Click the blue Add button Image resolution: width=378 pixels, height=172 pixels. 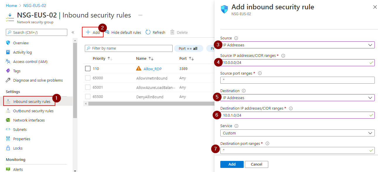point(232,164)
